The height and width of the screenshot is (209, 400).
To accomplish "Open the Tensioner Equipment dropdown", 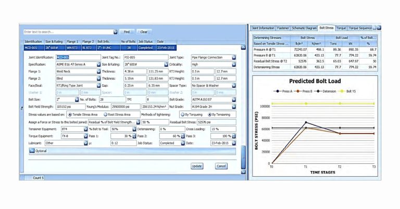I will point(86,129).
